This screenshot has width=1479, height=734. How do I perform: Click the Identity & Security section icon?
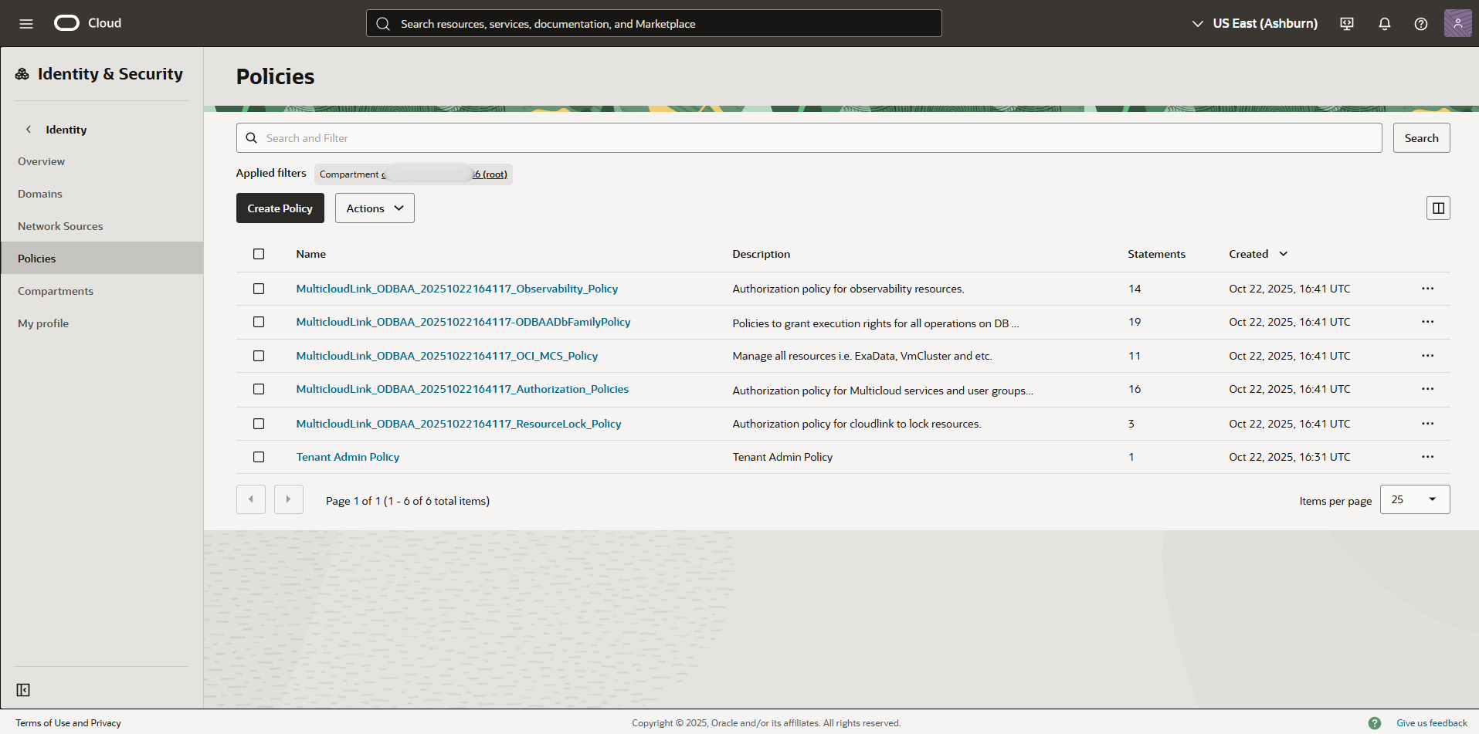pyautogui.click(x=21, y=73)
